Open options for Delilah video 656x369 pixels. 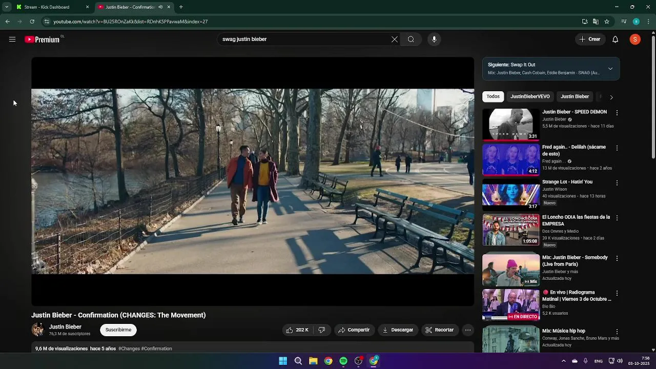tap(617, 148)
